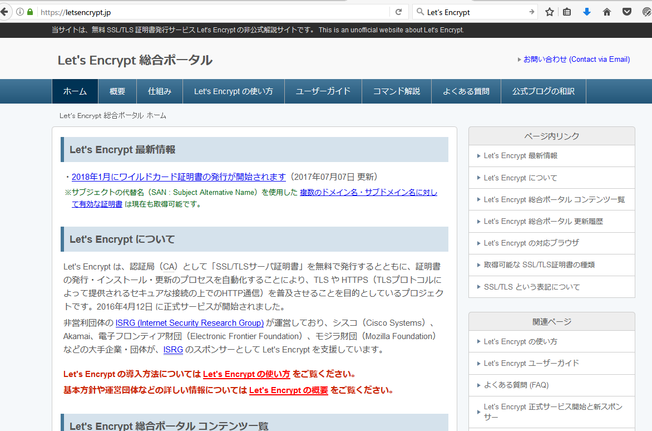Screen dimensions: 652x431
Task: Click the site information (i) icon
Action: pos(20,12)
